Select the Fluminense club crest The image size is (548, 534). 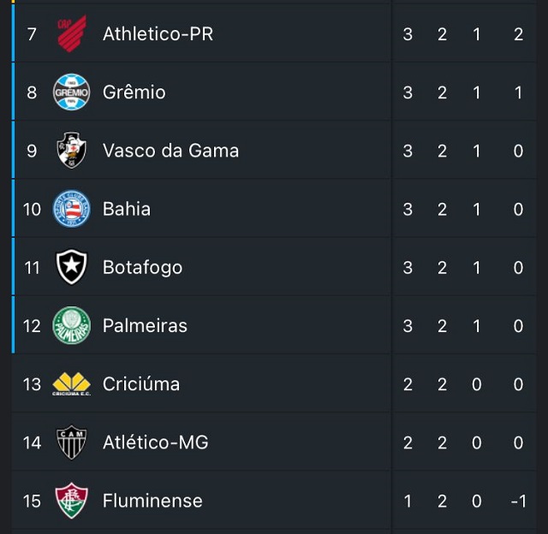[x=72, y=501]
